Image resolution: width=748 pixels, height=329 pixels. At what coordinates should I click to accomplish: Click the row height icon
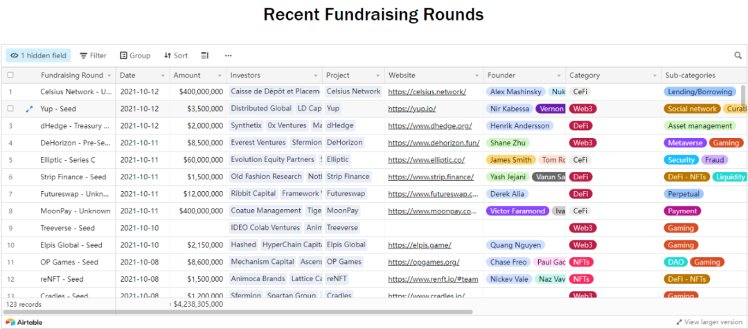[x=204, y=55]
